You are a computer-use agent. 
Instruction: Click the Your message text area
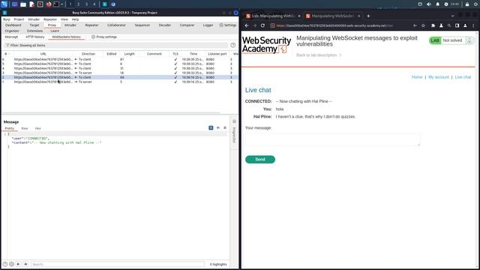tap(332, 139)
